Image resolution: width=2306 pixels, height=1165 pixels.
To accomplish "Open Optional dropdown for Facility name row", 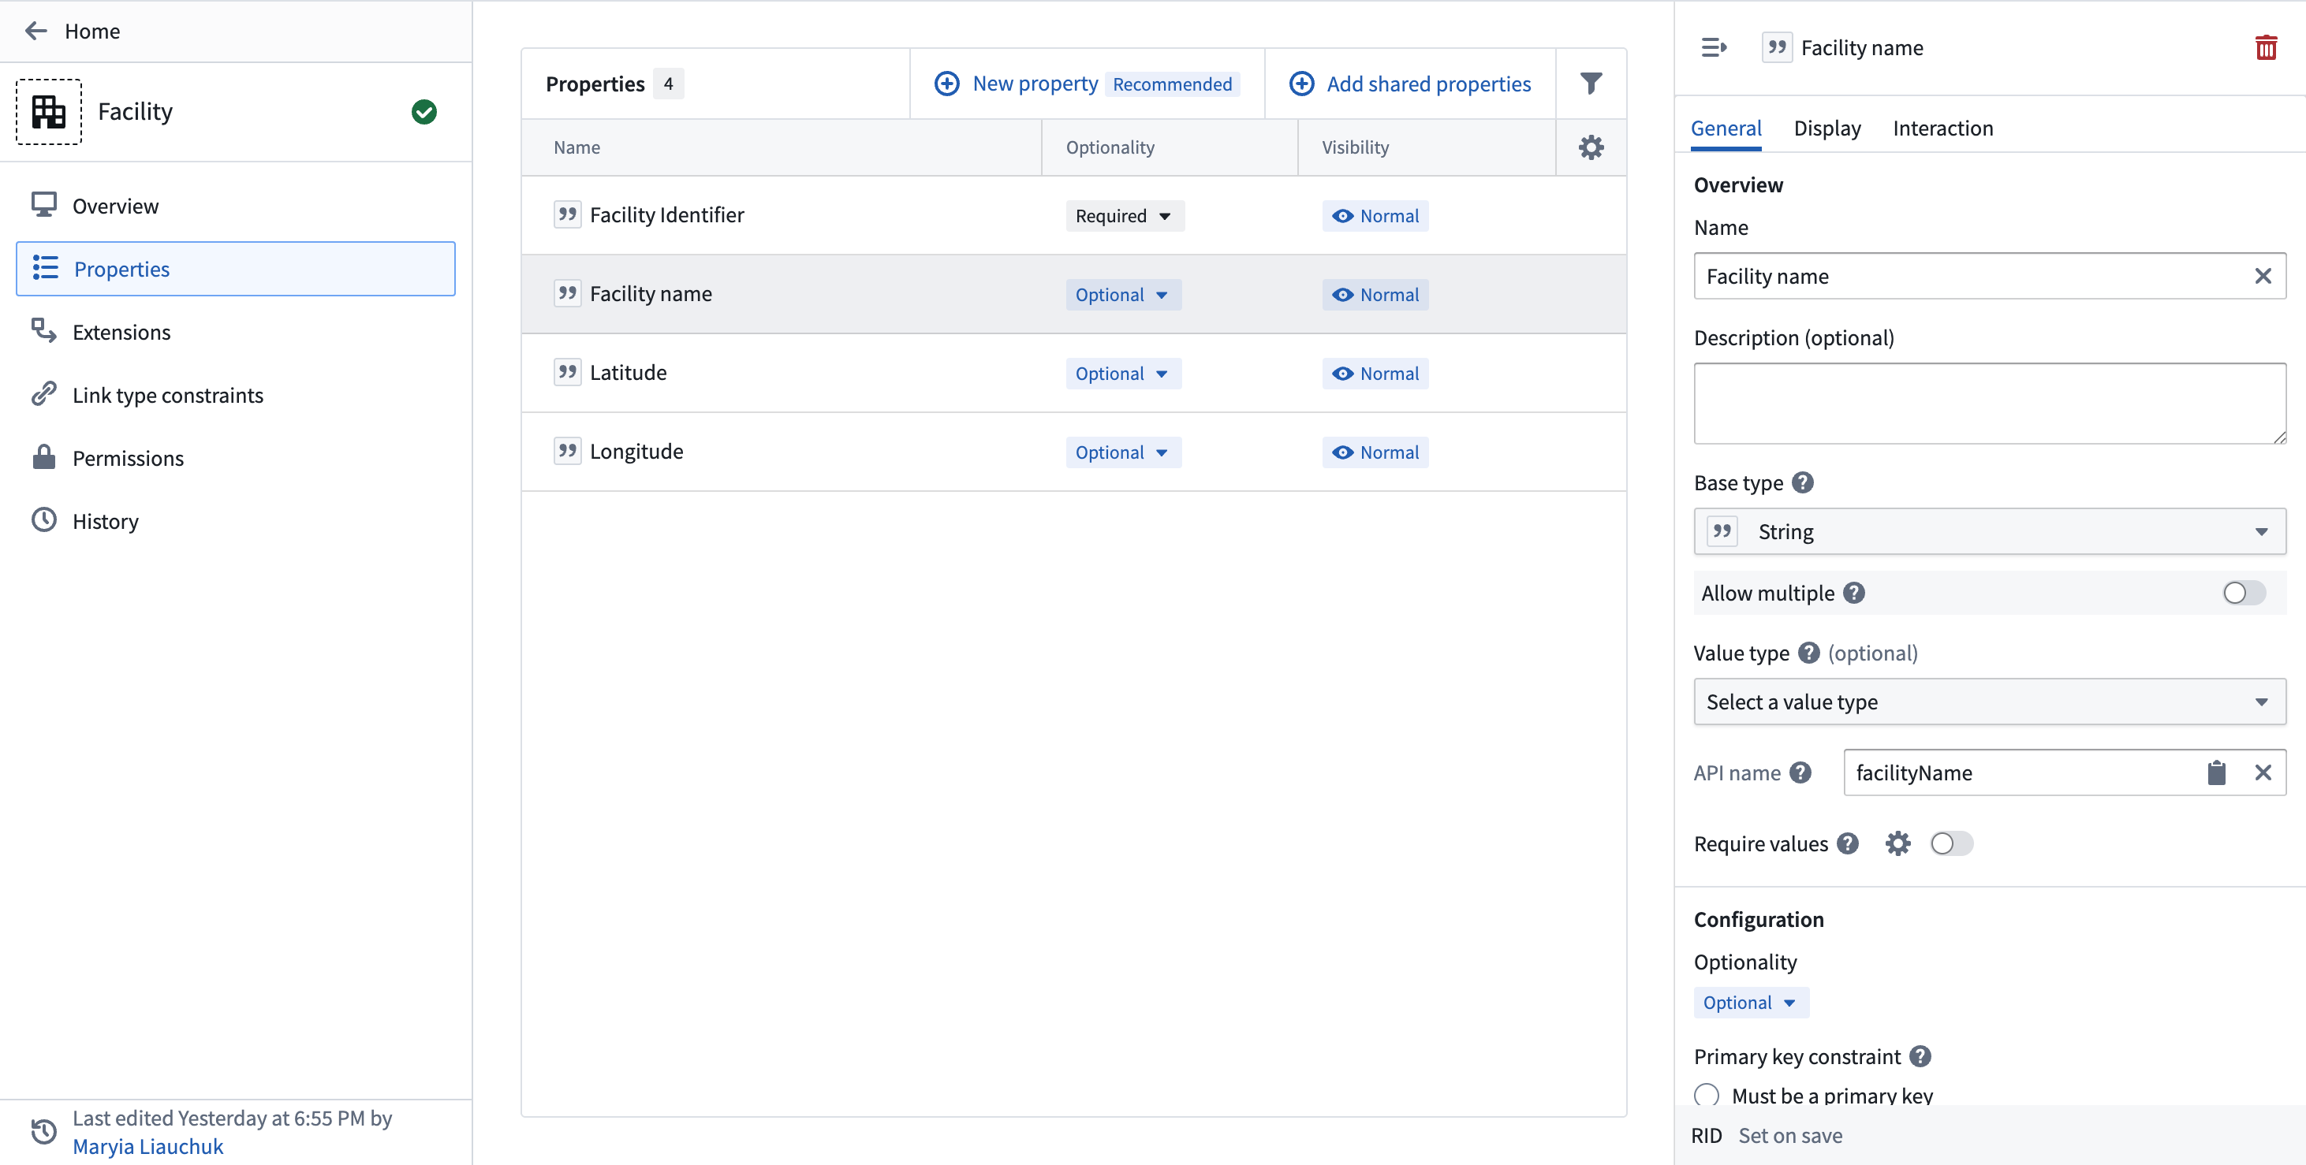I will (x=1124, y=294).
